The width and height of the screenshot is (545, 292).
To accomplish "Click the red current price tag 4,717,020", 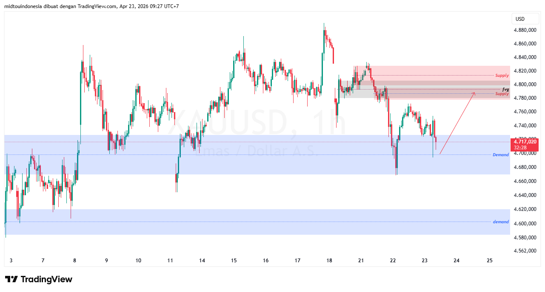I will [525, 141].
